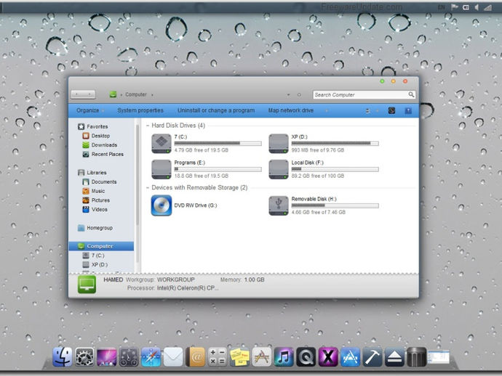Open Documents library
Viewport: 502px width, 376px height.
100,181
